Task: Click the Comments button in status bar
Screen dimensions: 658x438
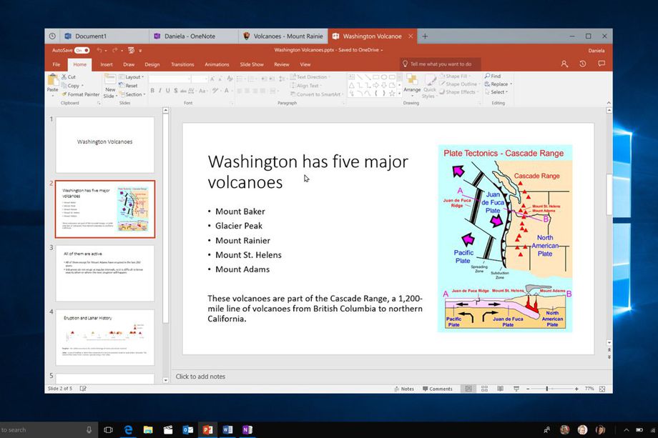Action: click(437, 389)
